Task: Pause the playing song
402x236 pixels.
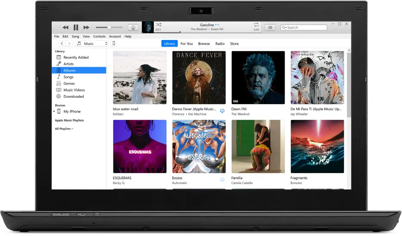Action: click(76, 28)
